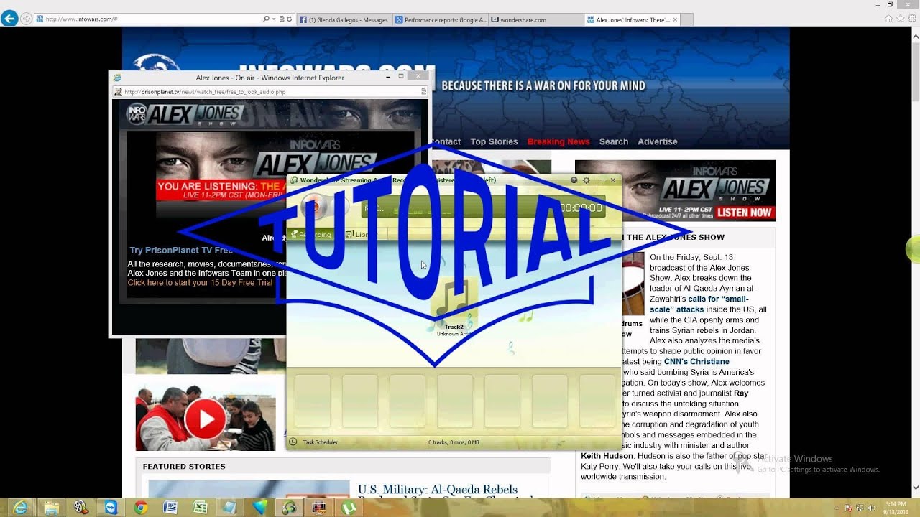
Task: Open Microsoft Word from the taskbar
Action: point(170,508)
